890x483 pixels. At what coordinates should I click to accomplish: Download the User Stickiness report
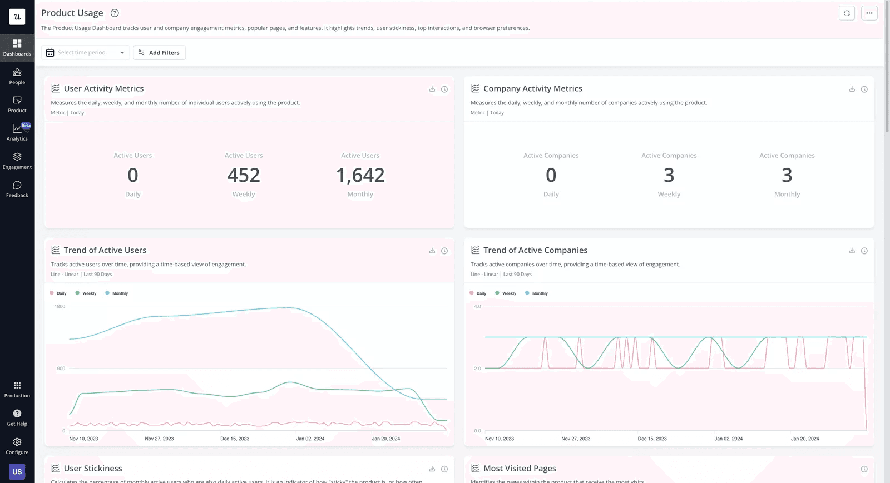pyautogui.click(x=432, y=469)
